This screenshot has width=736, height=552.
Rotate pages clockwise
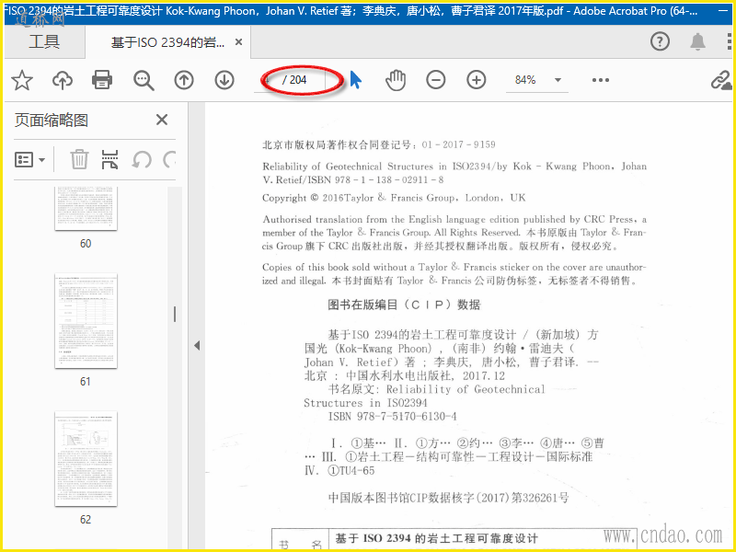[170, 159]
